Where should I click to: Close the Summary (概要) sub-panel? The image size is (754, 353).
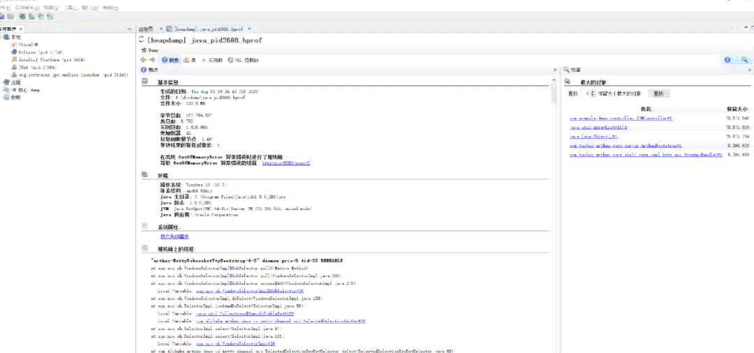point(556,70)
